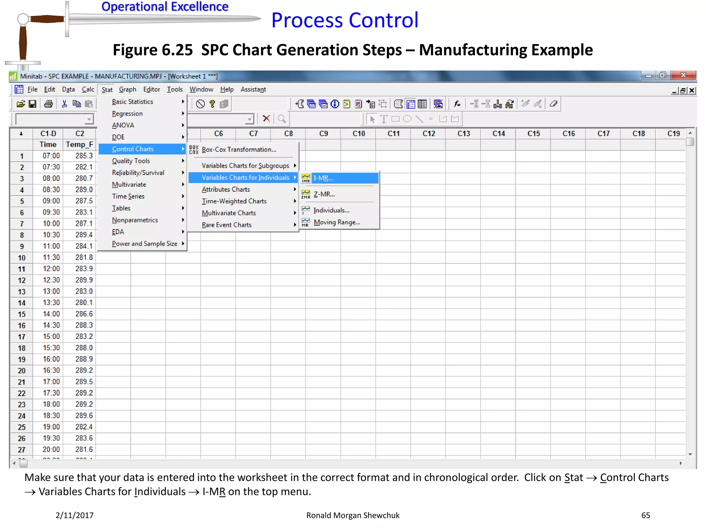Select Individuals chart option

340,210
